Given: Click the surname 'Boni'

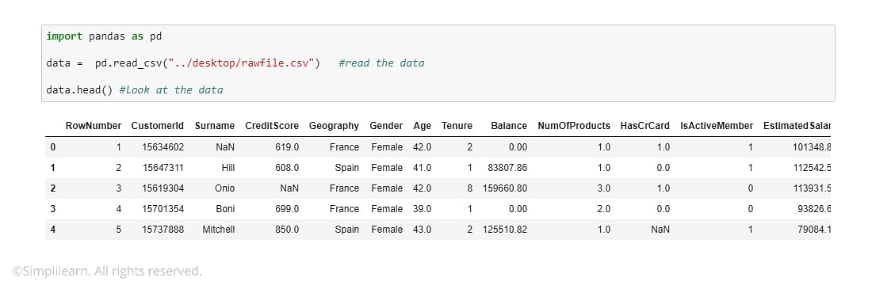Looking at the screenshot, I should pyautogui.click(x=225, y=209).
